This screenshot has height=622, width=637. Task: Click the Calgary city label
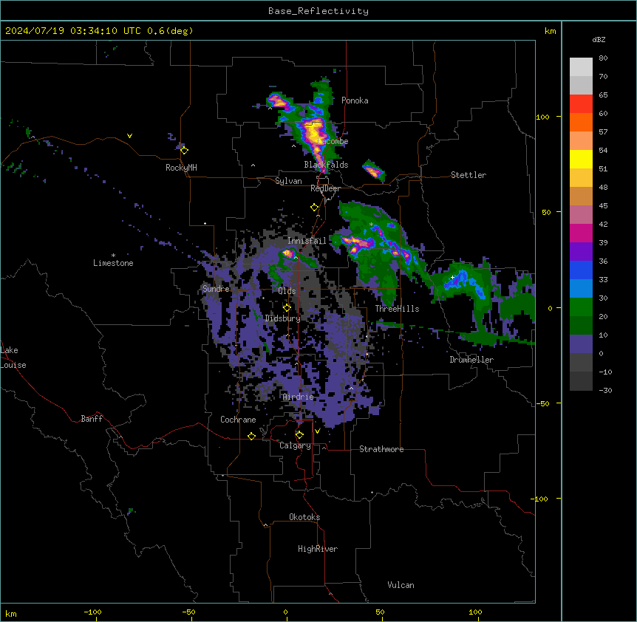point(295,445)
